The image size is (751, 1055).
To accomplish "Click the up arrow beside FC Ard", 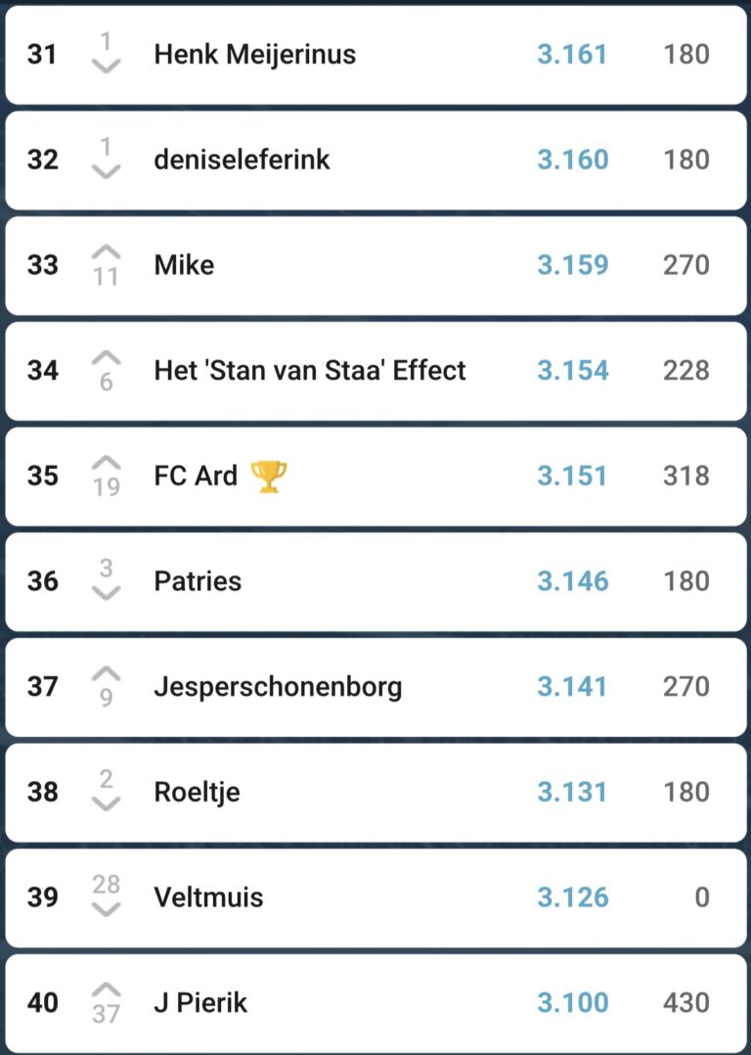I will 106,462.
